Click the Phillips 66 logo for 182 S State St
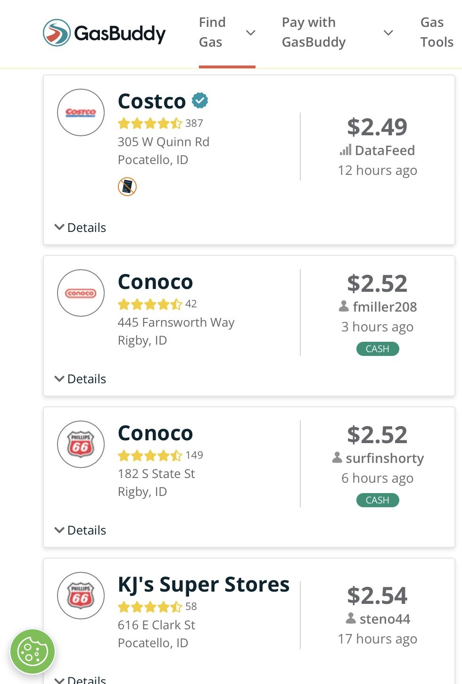 (81, 445)
